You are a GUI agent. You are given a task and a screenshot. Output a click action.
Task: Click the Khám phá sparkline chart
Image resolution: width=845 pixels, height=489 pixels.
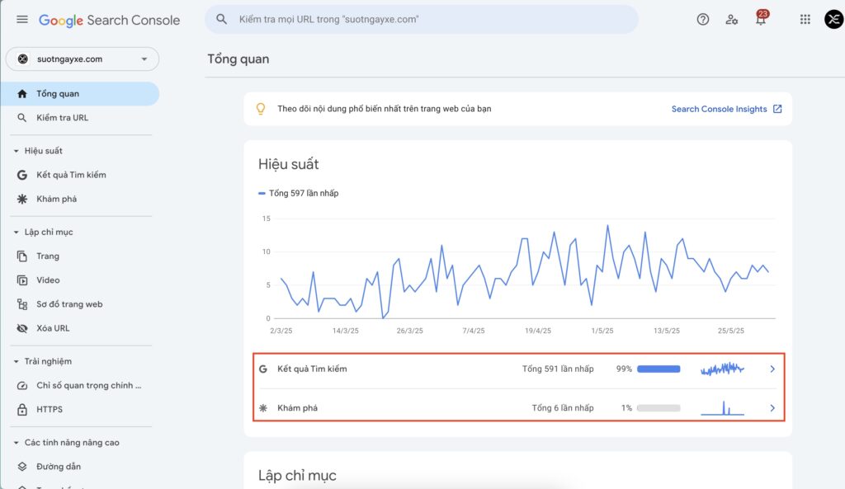coord(722,407)
